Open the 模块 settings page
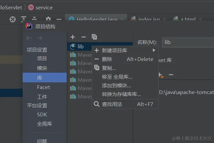Image resolution: width=214 pixels, height=143 pixels. 45,68
